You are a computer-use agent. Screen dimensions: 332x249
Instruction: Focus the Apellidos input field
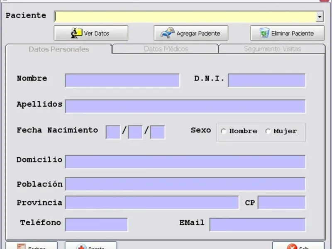[185, 106]
